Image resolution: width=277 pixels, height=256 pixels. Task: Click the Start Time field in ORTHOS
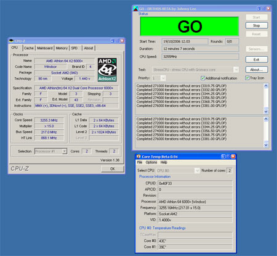point(185,41)
